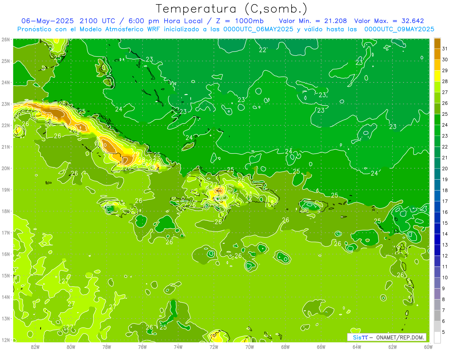Click the 24N latitude axis label
The image size is (455, 352).
click(x=6, y=82)
